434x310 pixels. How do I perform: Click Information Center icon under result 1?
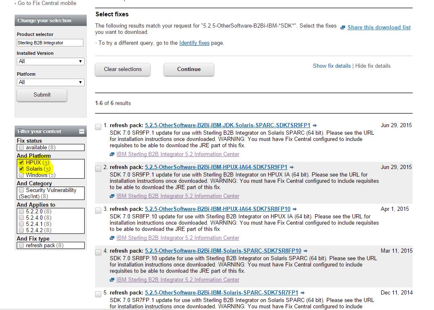pos(112,154)
